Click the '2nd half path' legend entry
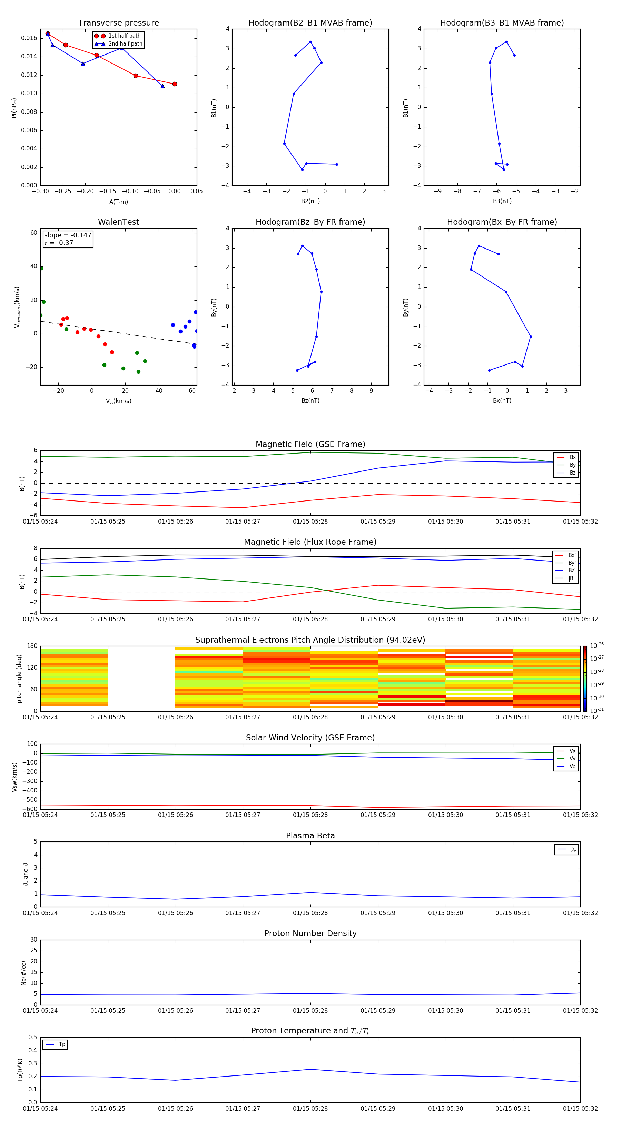This screenshot has height=1139, width=621. 118,44
